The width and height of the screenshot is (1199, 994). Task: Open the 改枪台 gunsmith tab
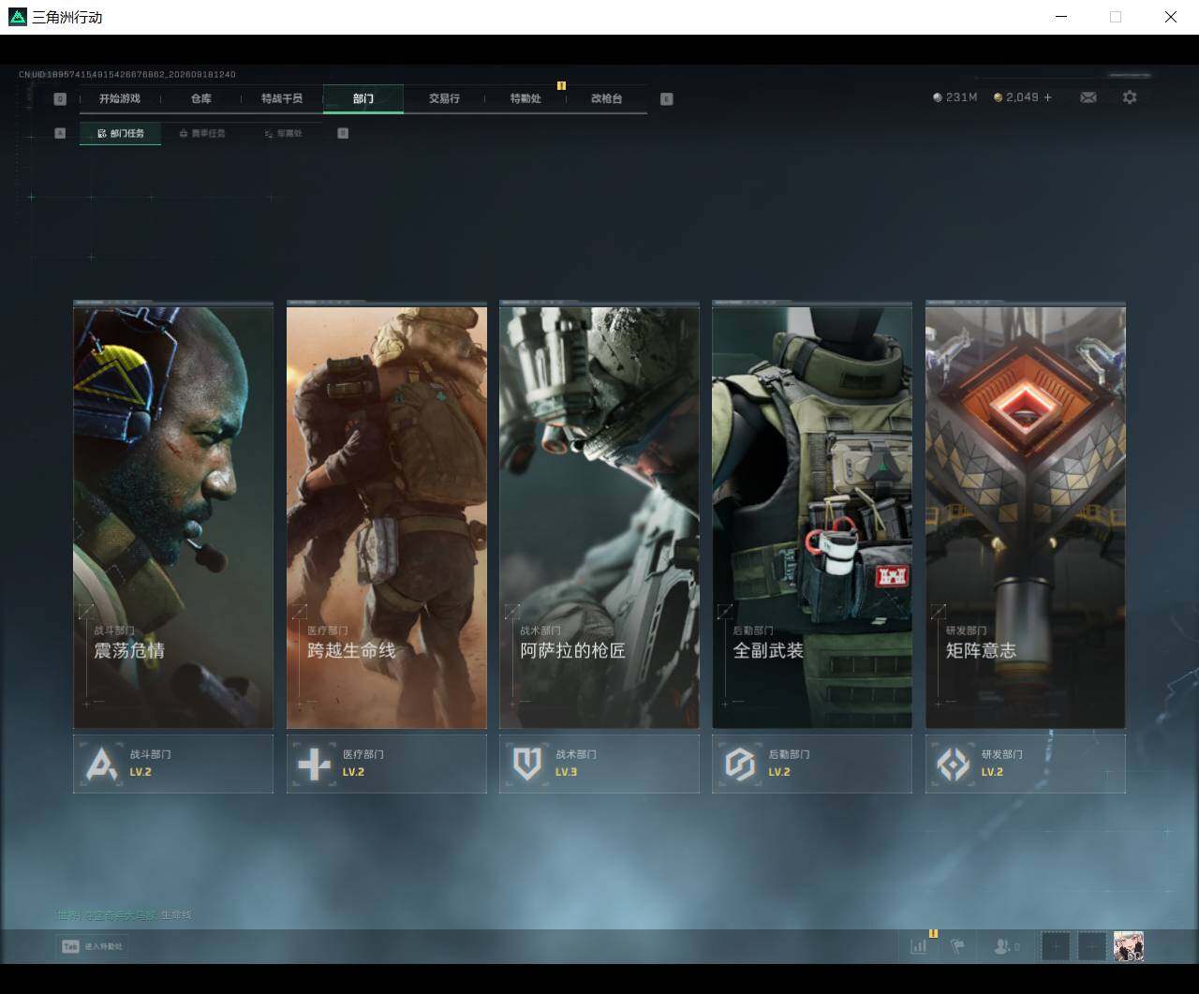coord(607,98)
